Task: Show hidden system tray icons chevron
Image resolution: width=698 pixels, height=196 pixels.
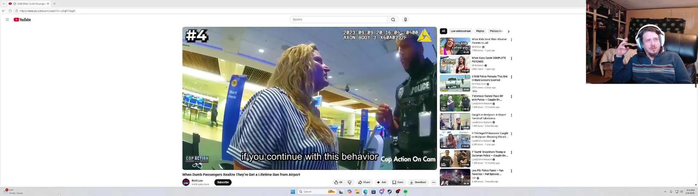Action: coord(665,192)
